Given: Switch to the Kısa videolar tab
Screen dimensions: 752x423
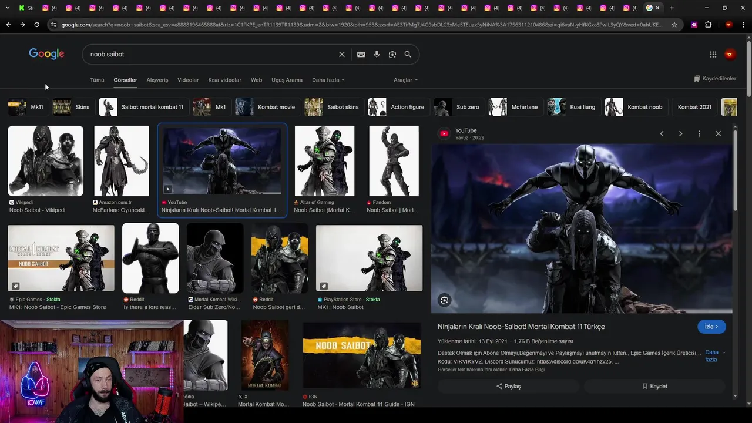Looking at the screenshot, I should [225, 80].
